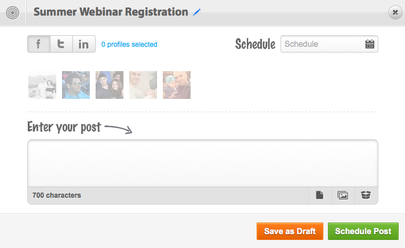The image size is (405, 248).
Task: Toggle the LinkedIn profile filter
Action: [x=84, y=44]
